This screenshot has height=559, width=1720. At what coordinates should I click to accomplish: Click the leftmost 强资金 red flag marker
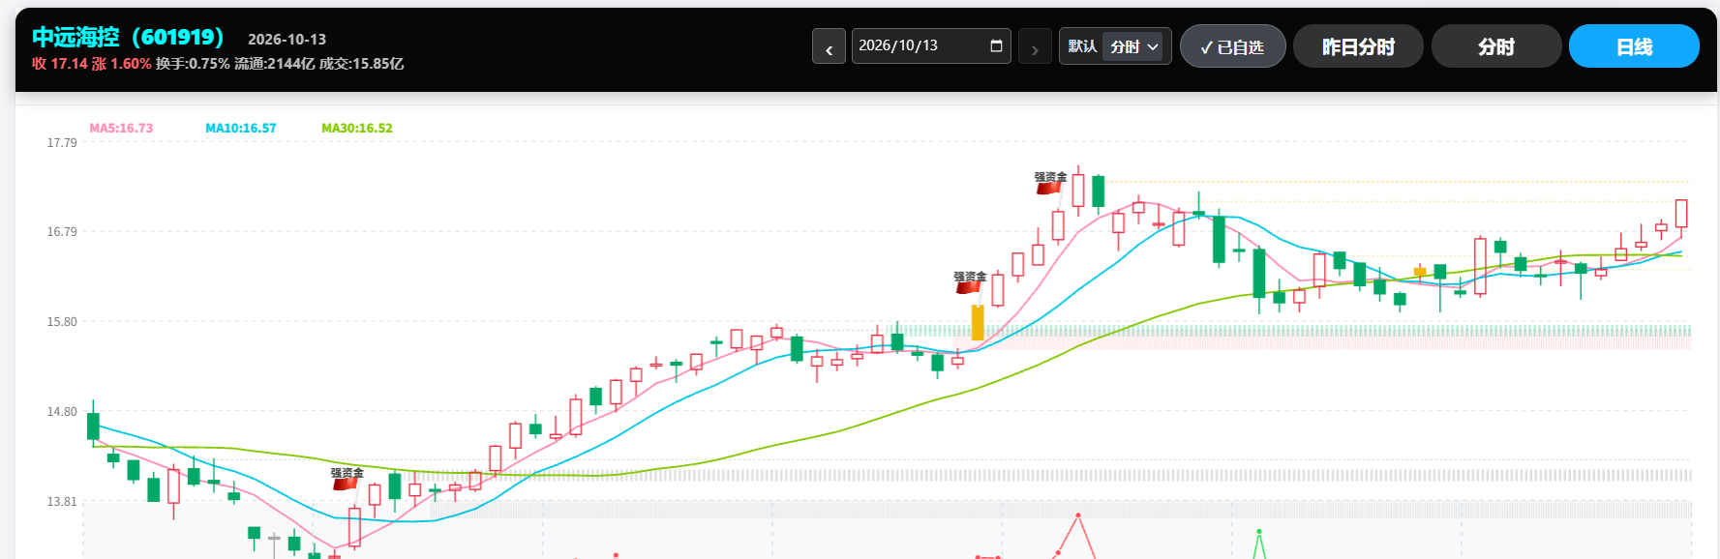[346, 484]
